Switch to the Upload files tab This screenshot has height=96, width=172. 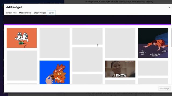(11, 13)
